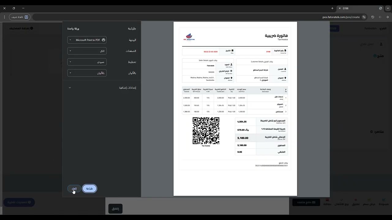392x220 pixels.
Task: Click the QR code on the invoice preview
Action: point(206,131)
